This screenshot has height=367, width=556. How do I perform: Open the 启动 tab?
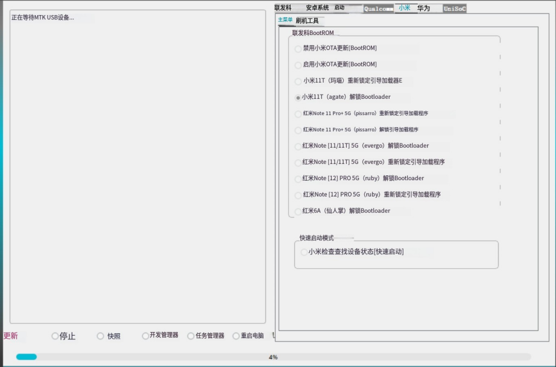pyautogui.click(x=340, y=7)
